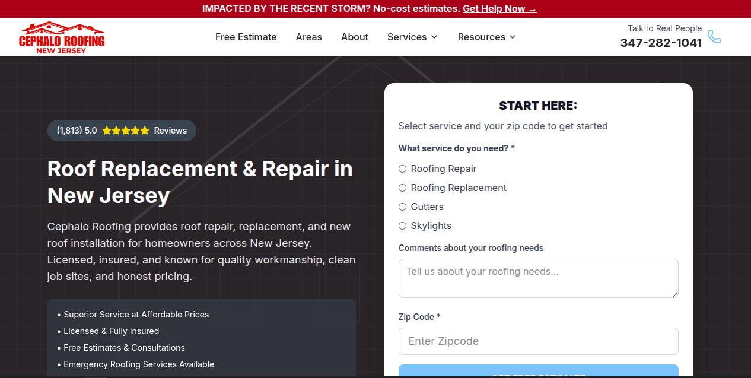Click the 'Zip Code *' label
The image size is (751, 378).
click(419, 317)
